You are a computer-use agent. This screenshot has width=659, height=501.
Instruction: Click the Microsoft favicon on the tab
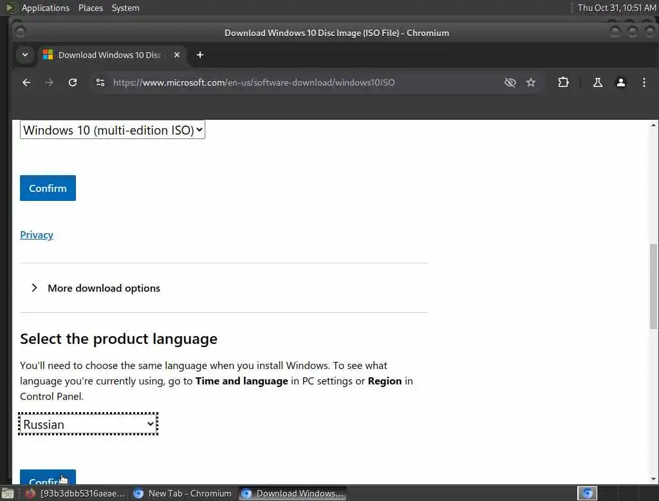(48, 55)
